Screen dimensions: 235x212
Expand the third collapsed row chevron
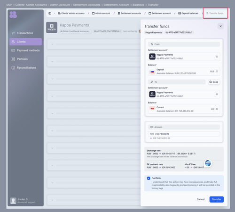click(52, 79)
